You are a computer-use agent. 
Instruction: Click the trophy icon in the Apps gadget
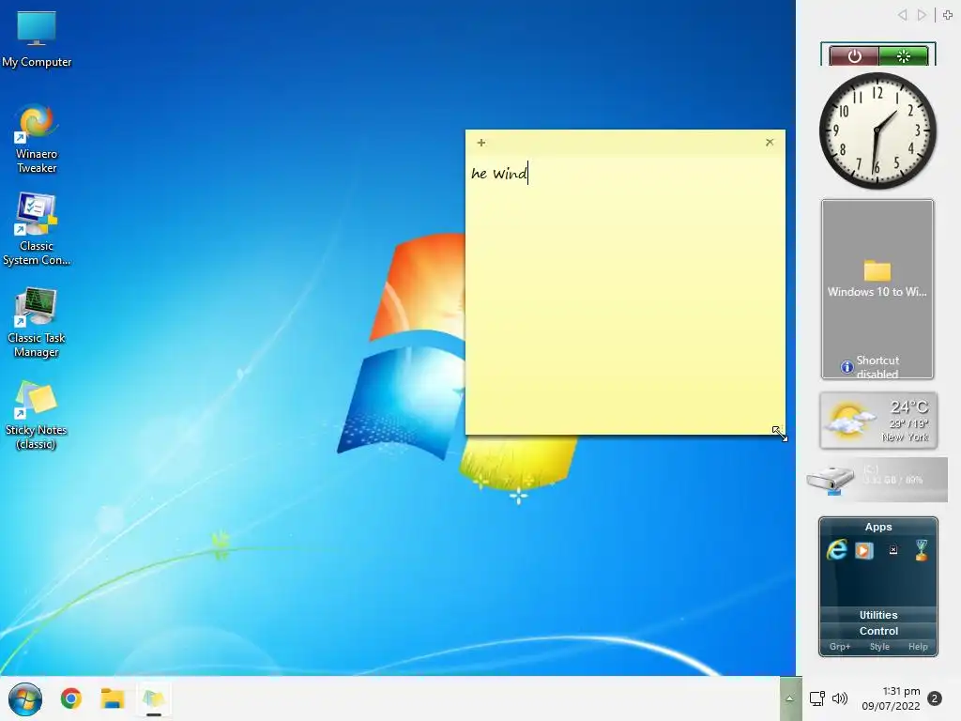pos(922,550)
